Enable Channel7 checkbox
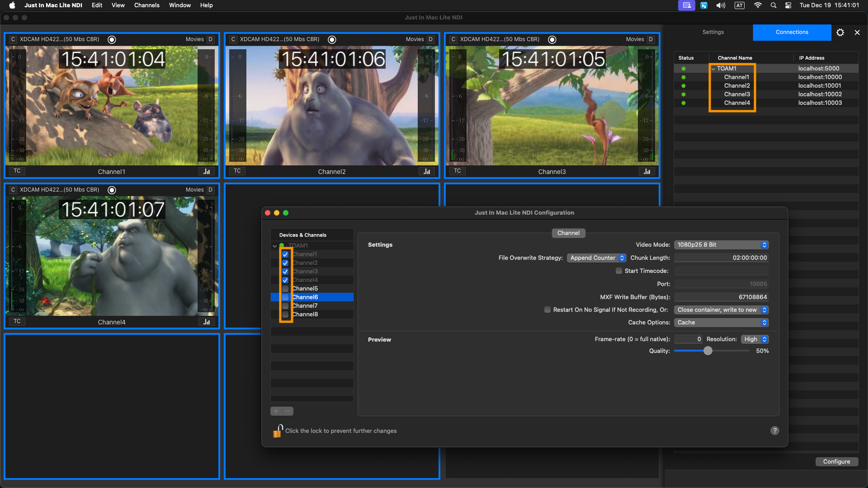 [285, 306]
